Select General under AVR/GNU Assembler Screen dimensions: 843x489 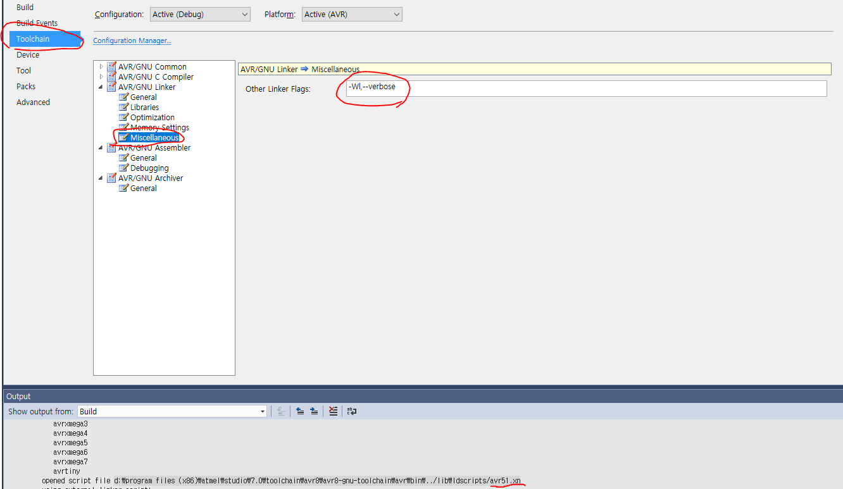pyautogui.click(x=143, y=158)
